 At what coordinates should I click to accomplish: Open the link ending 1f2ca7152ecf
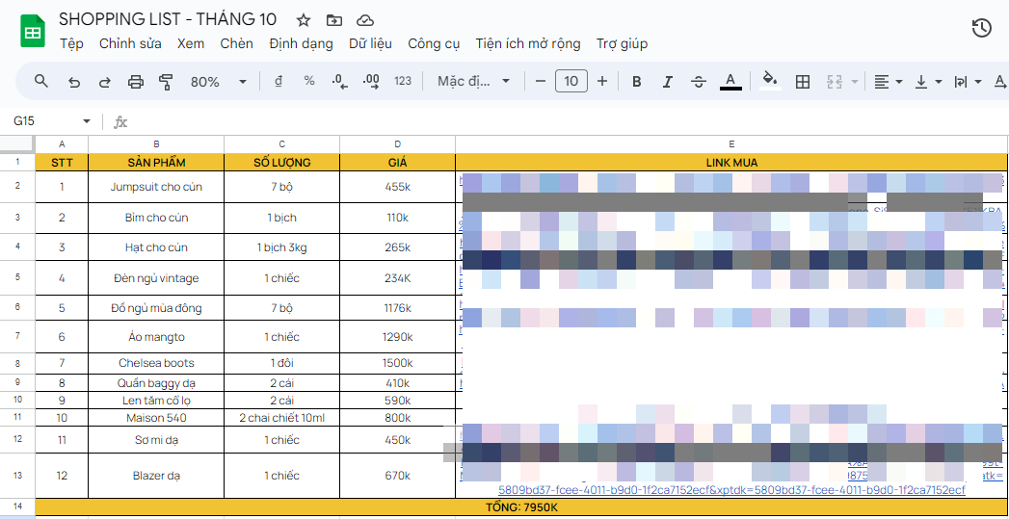point(731,490)
